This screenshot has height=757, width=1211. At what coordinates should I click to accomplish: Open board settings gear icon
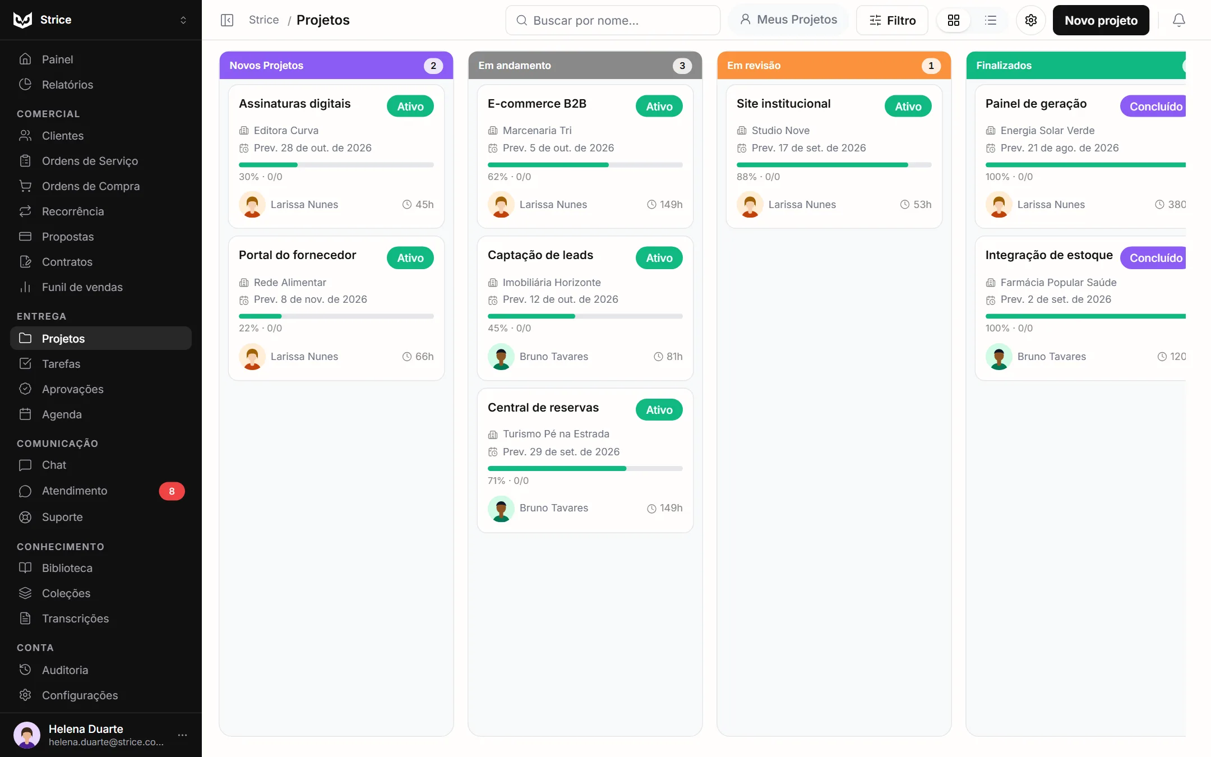1031,20
